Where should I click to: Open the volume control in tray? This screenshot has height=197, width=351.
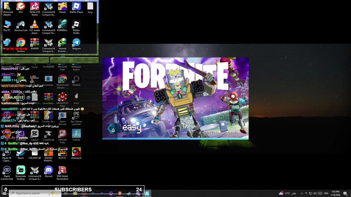pyautogui.click(x=315, y=193)
